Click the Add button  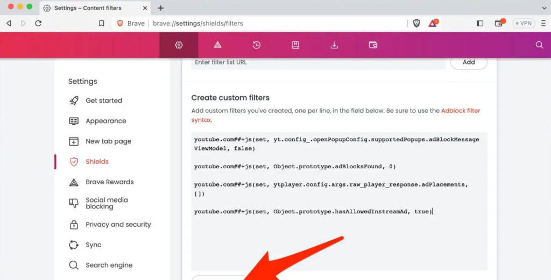pyautogui.click(x=469, y=62)
